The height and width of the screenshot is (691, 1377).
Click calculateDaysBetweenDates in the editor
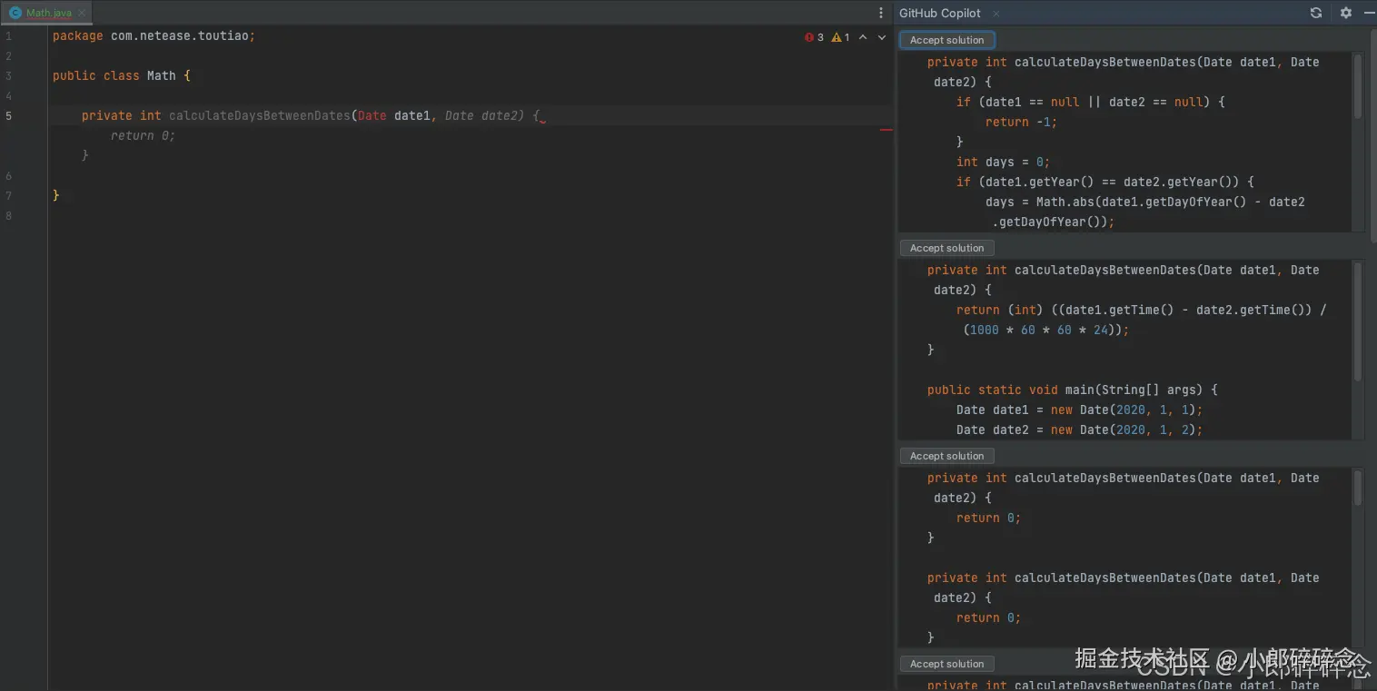[259, 116]
